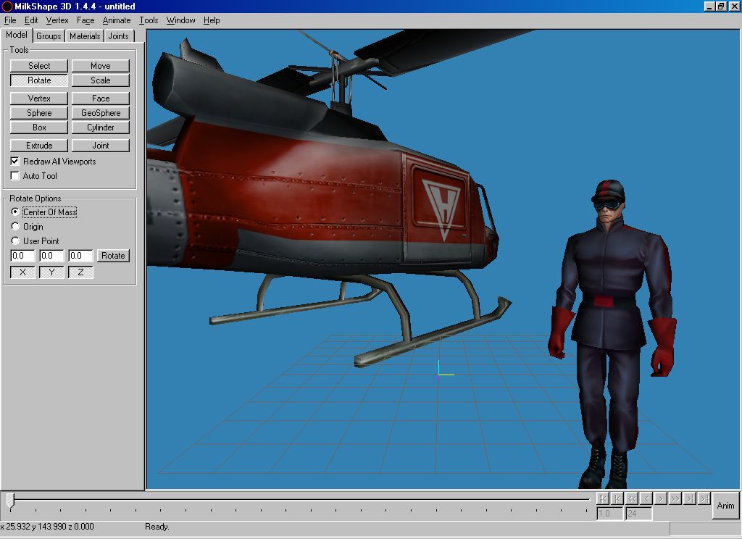This screenshot has height=539, width=742.
Task: Click the coordinates readout in status bar
Action: pos(47,527)
